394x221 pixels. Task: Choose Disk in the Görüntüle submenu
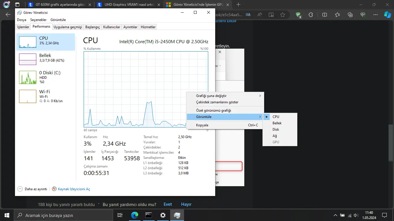pyautogui.click(x=280, y=129)
